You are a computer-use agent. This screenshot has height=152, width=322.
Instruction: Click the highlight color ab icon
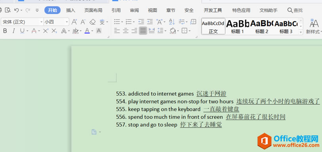point(76,31)
